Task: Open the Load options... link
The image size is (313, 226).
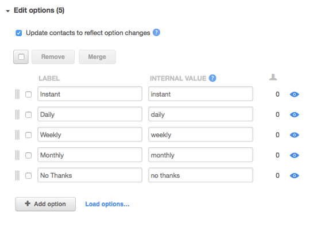Action: [x=107, y=204]
